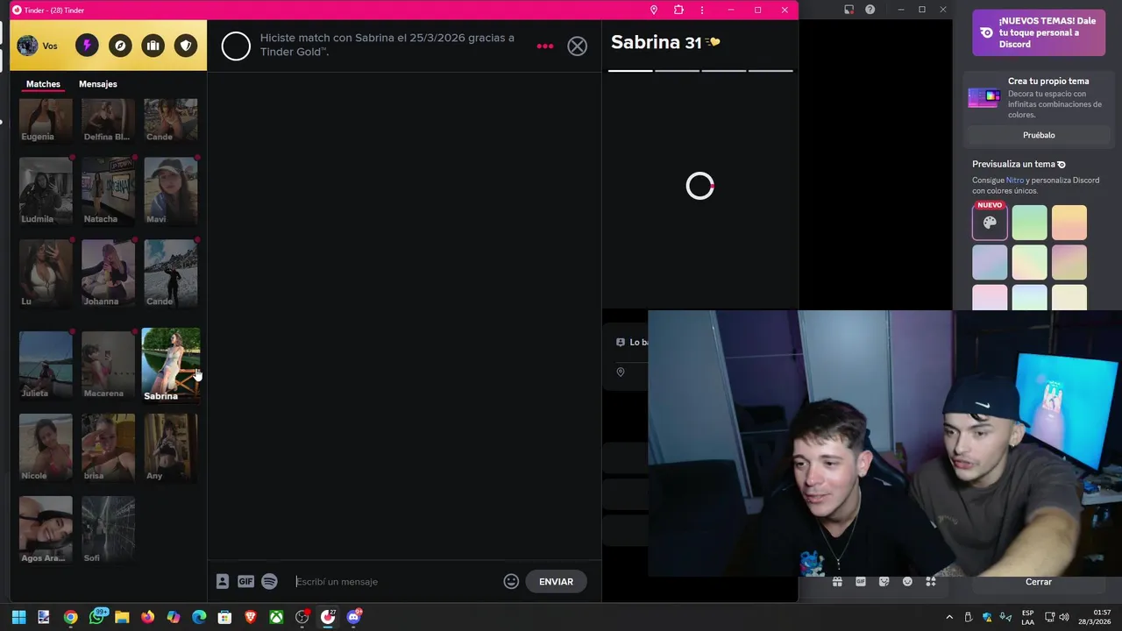The image size is (1122, 631).
Task: Open the safety shield icon
Action: click(186, 46)
